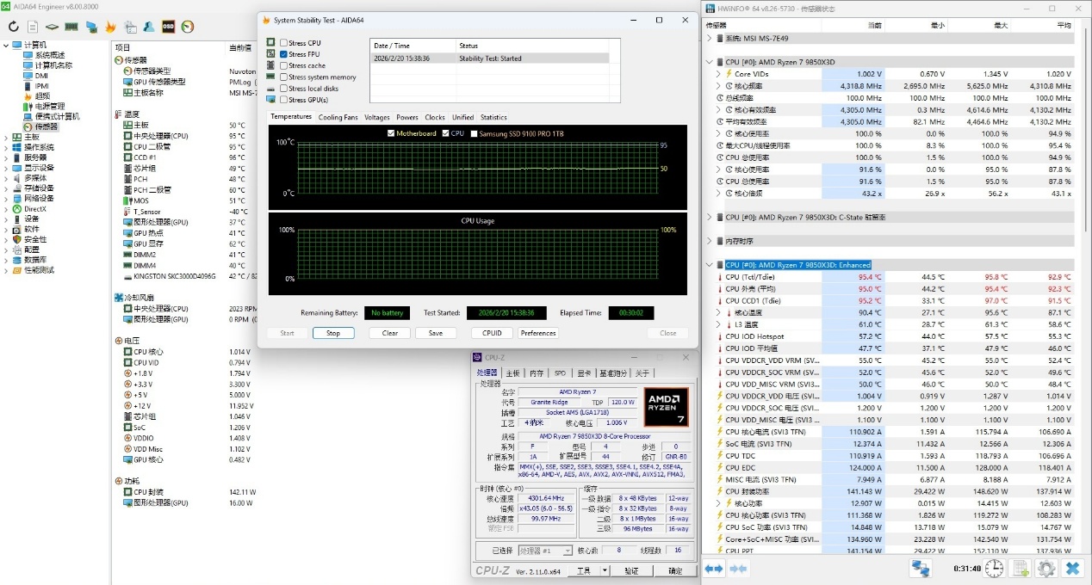Viewport: 1092px width, 585px height.
Task: Uncheck Stress FPU checkbox
Action: (283, 53)
